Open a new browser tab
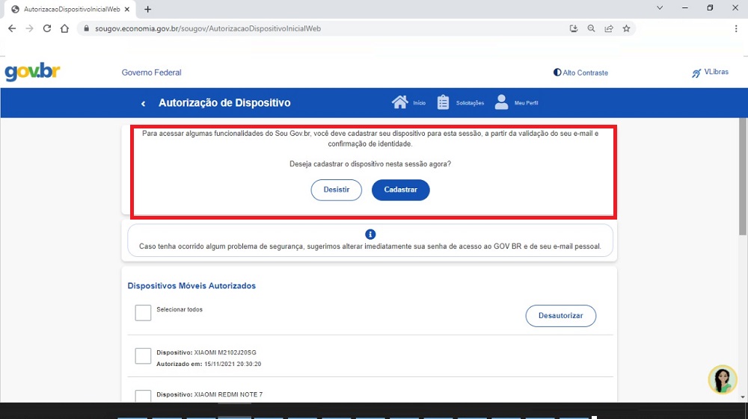Image resolution: width=748 pixels, height=419 pixels. (148, 9)
